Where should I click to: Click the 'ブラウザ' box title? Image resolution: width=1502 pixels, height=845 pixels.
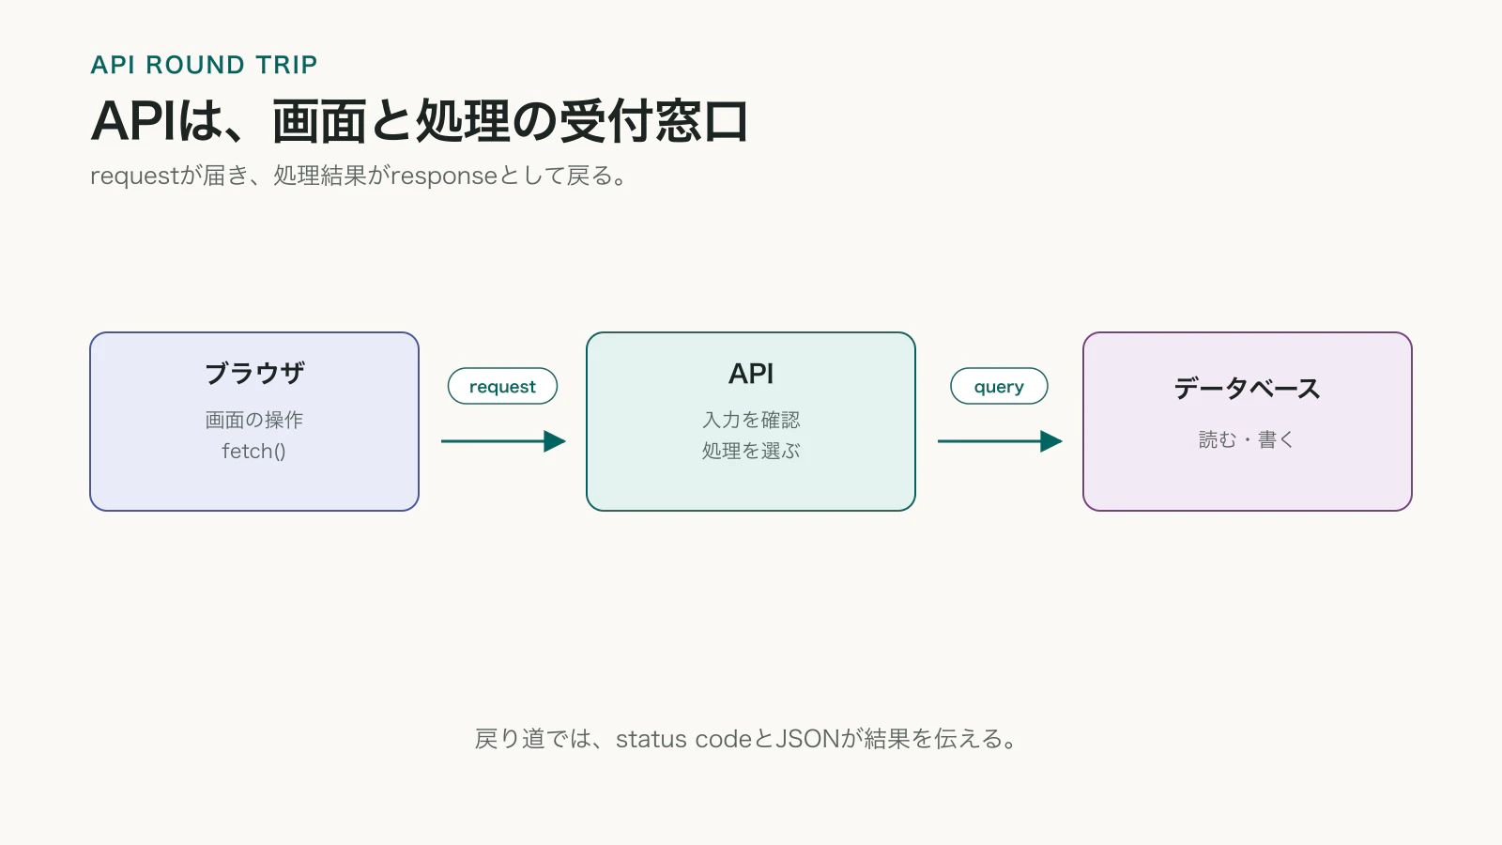point(254,373)
